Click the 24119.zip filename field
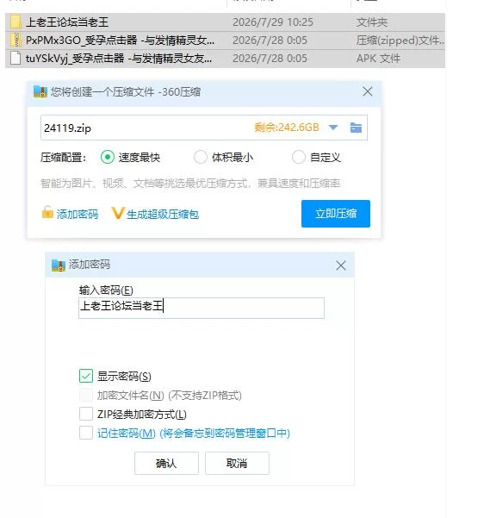Image resolution: width=490 pixels, height=518 pixels. coord(203,128)
